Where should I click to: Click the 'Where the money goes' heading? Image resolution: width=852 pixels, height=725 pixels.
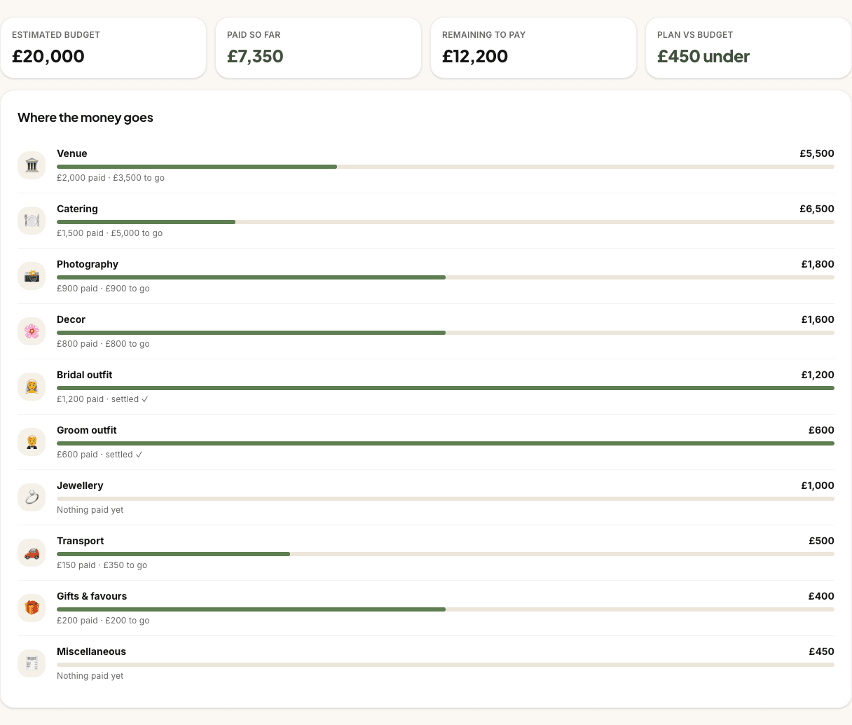[85, 118]
